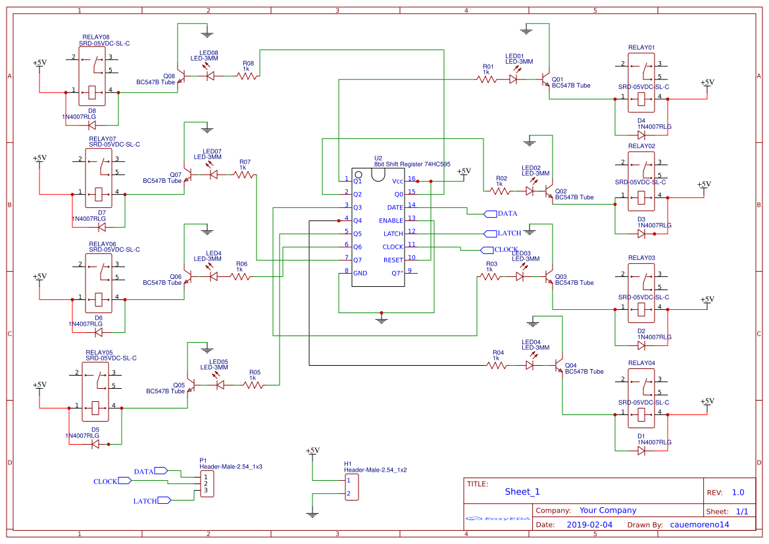Click the cauemoreno14 Drawn By text

(699, 524)
